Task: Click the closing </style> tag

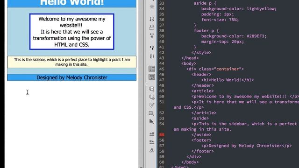Action: 201,52
